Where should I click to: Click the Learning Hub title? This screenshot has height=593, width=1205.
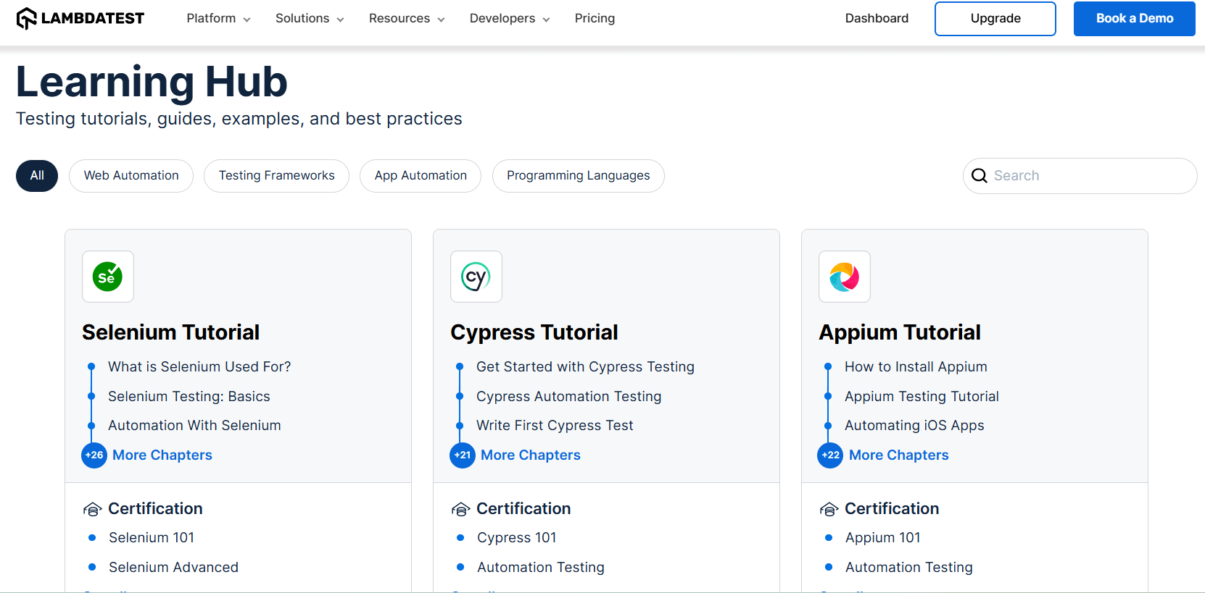coord(152,81)
